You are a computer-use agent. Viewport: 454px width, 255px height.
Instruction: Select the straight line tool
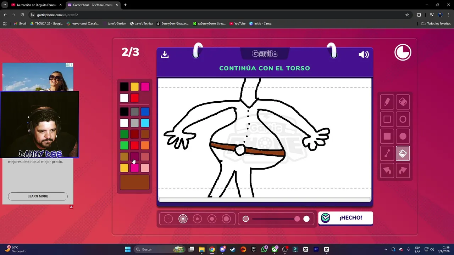387,154
